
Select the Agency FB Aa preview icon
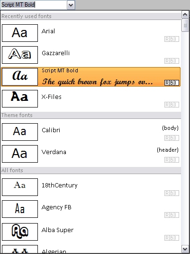pos(20,209)
